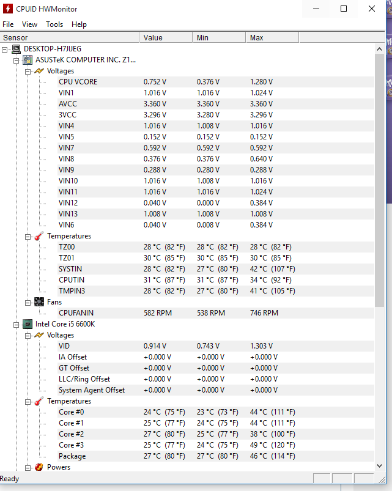
Task: Open the Help menu
Action: (x=79, y=24)
